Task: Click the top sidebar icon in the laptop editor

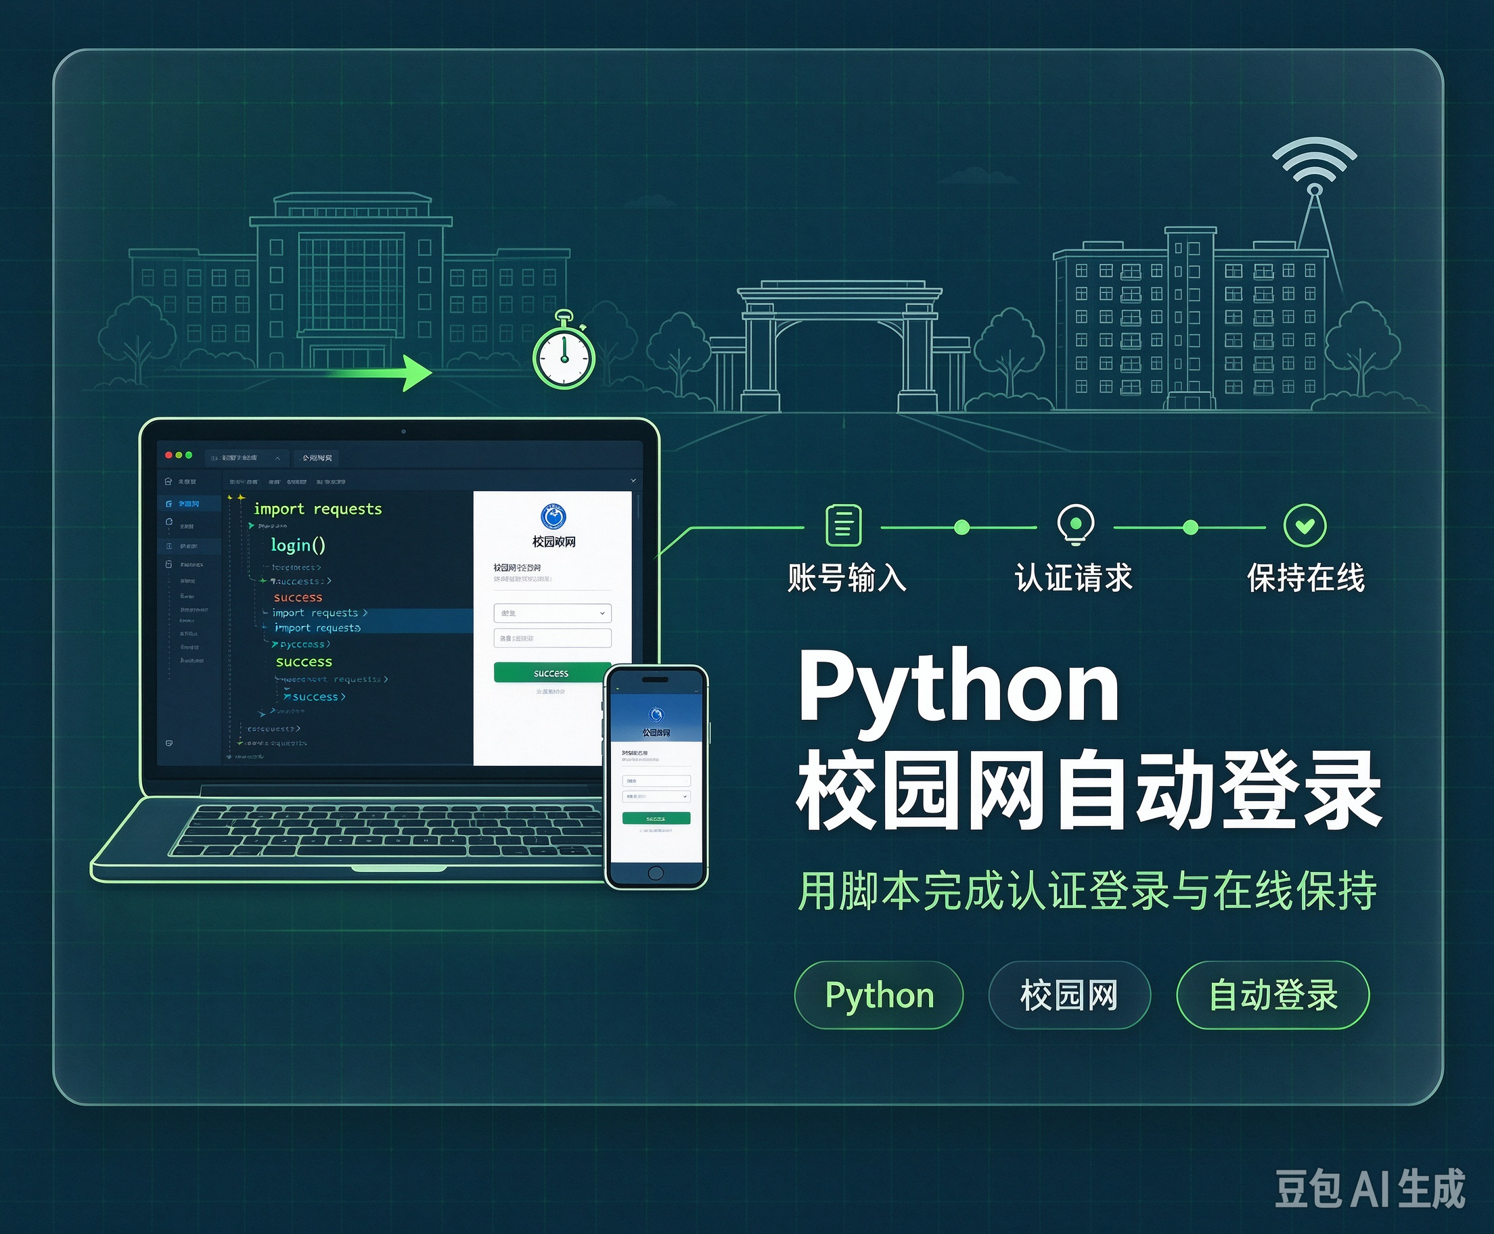Action: (168, 481)
